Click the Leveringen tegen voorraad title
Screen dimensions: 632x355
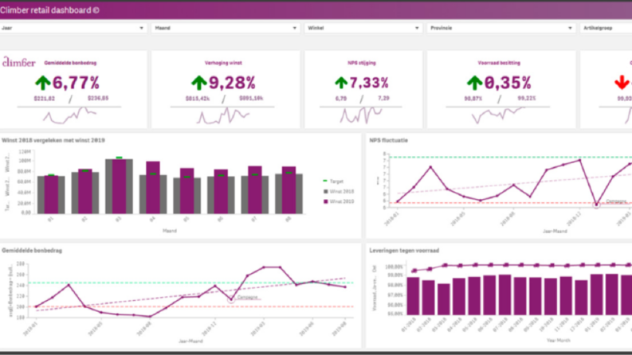[404, 251]
